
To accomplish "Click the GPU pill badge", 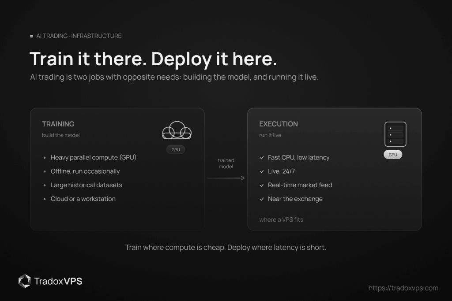I will pyautogui.click(x=176, y=150).
